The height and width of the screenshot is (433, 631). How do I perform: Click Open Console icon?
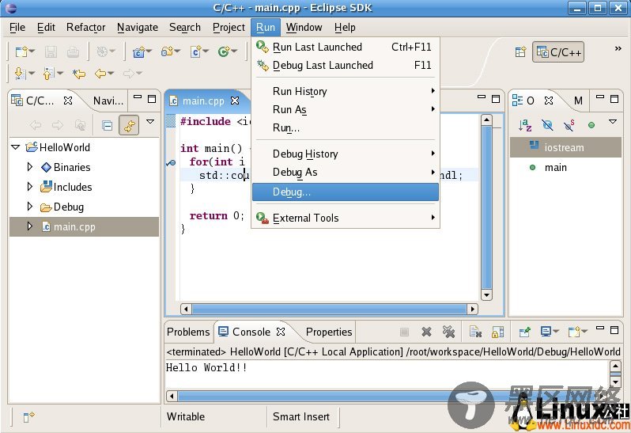tap(574, 332)
